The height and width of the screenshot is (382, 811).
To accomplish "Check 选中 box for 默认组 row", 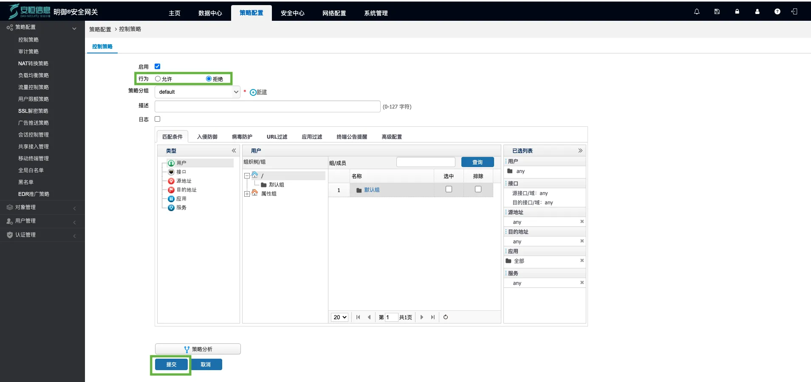I will 449,190.
